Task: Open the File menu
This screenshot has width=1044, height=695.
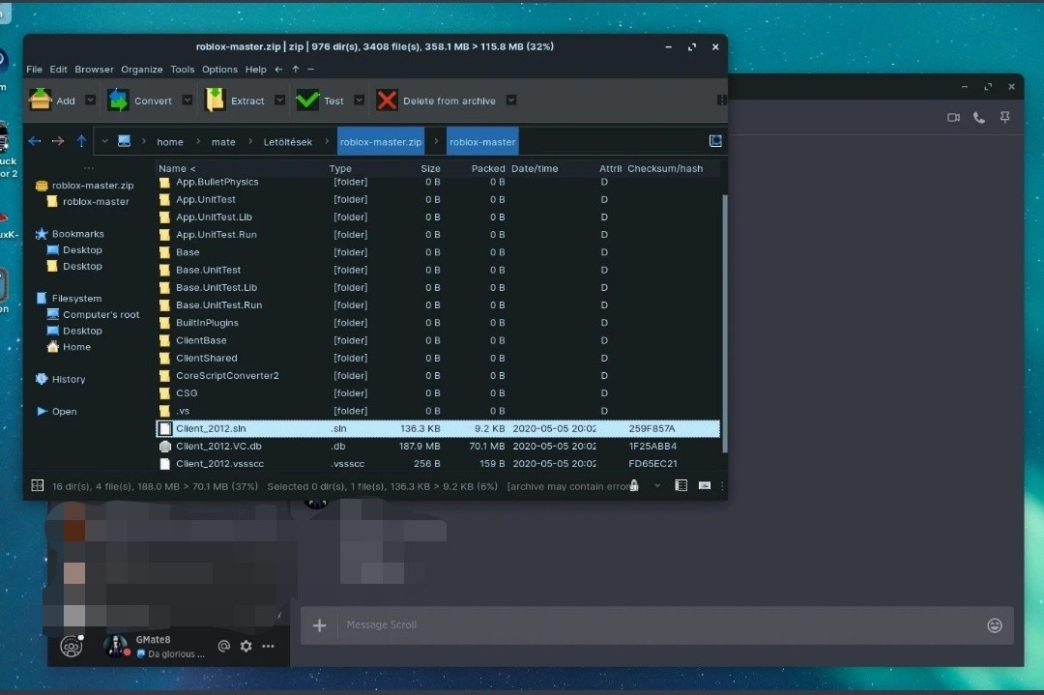Action: click(34, 70)
